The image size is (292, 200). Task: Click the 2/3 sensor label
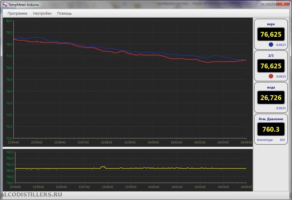tap(271, 56)
